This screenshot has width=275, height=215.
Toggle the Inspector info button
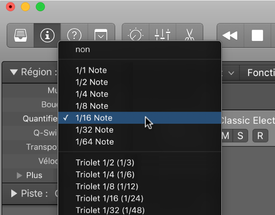tap(47, 35)
